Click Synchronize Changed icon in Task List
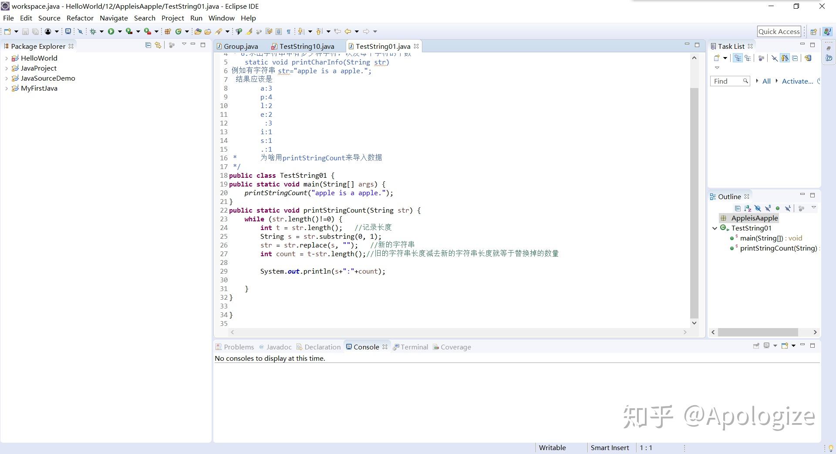The width and height of the screenshot is (836, 454). (808, 58)
